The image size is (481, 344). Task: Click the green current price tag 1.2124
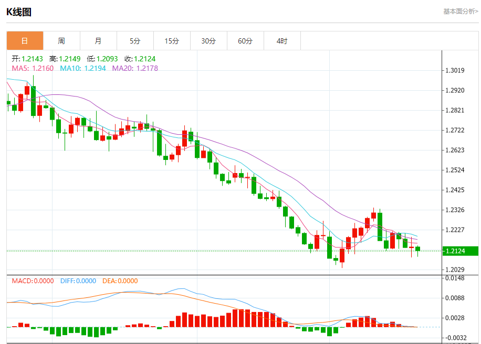coord(461,251)
